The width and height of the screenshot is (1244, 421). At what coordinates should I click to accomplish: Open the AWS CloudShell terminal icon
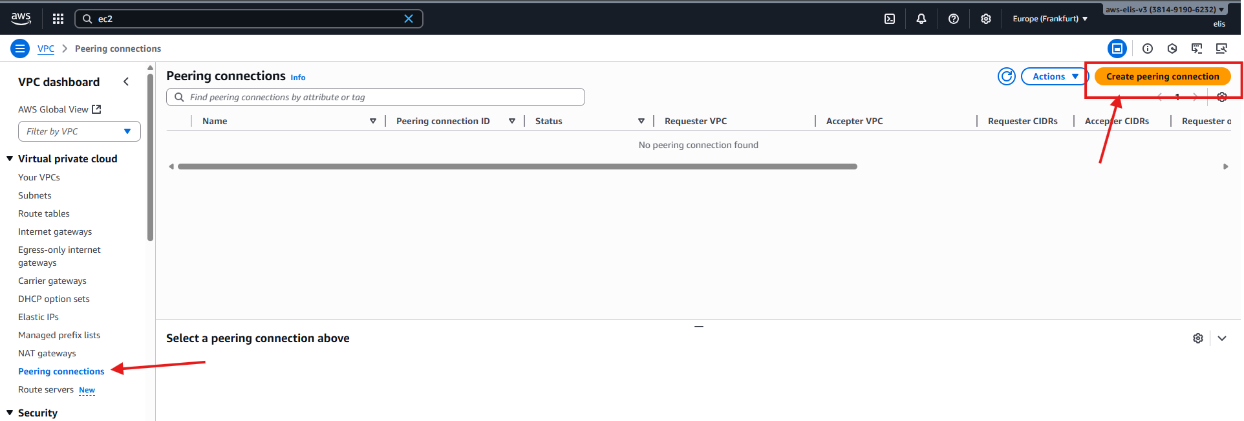click(890, 19)
